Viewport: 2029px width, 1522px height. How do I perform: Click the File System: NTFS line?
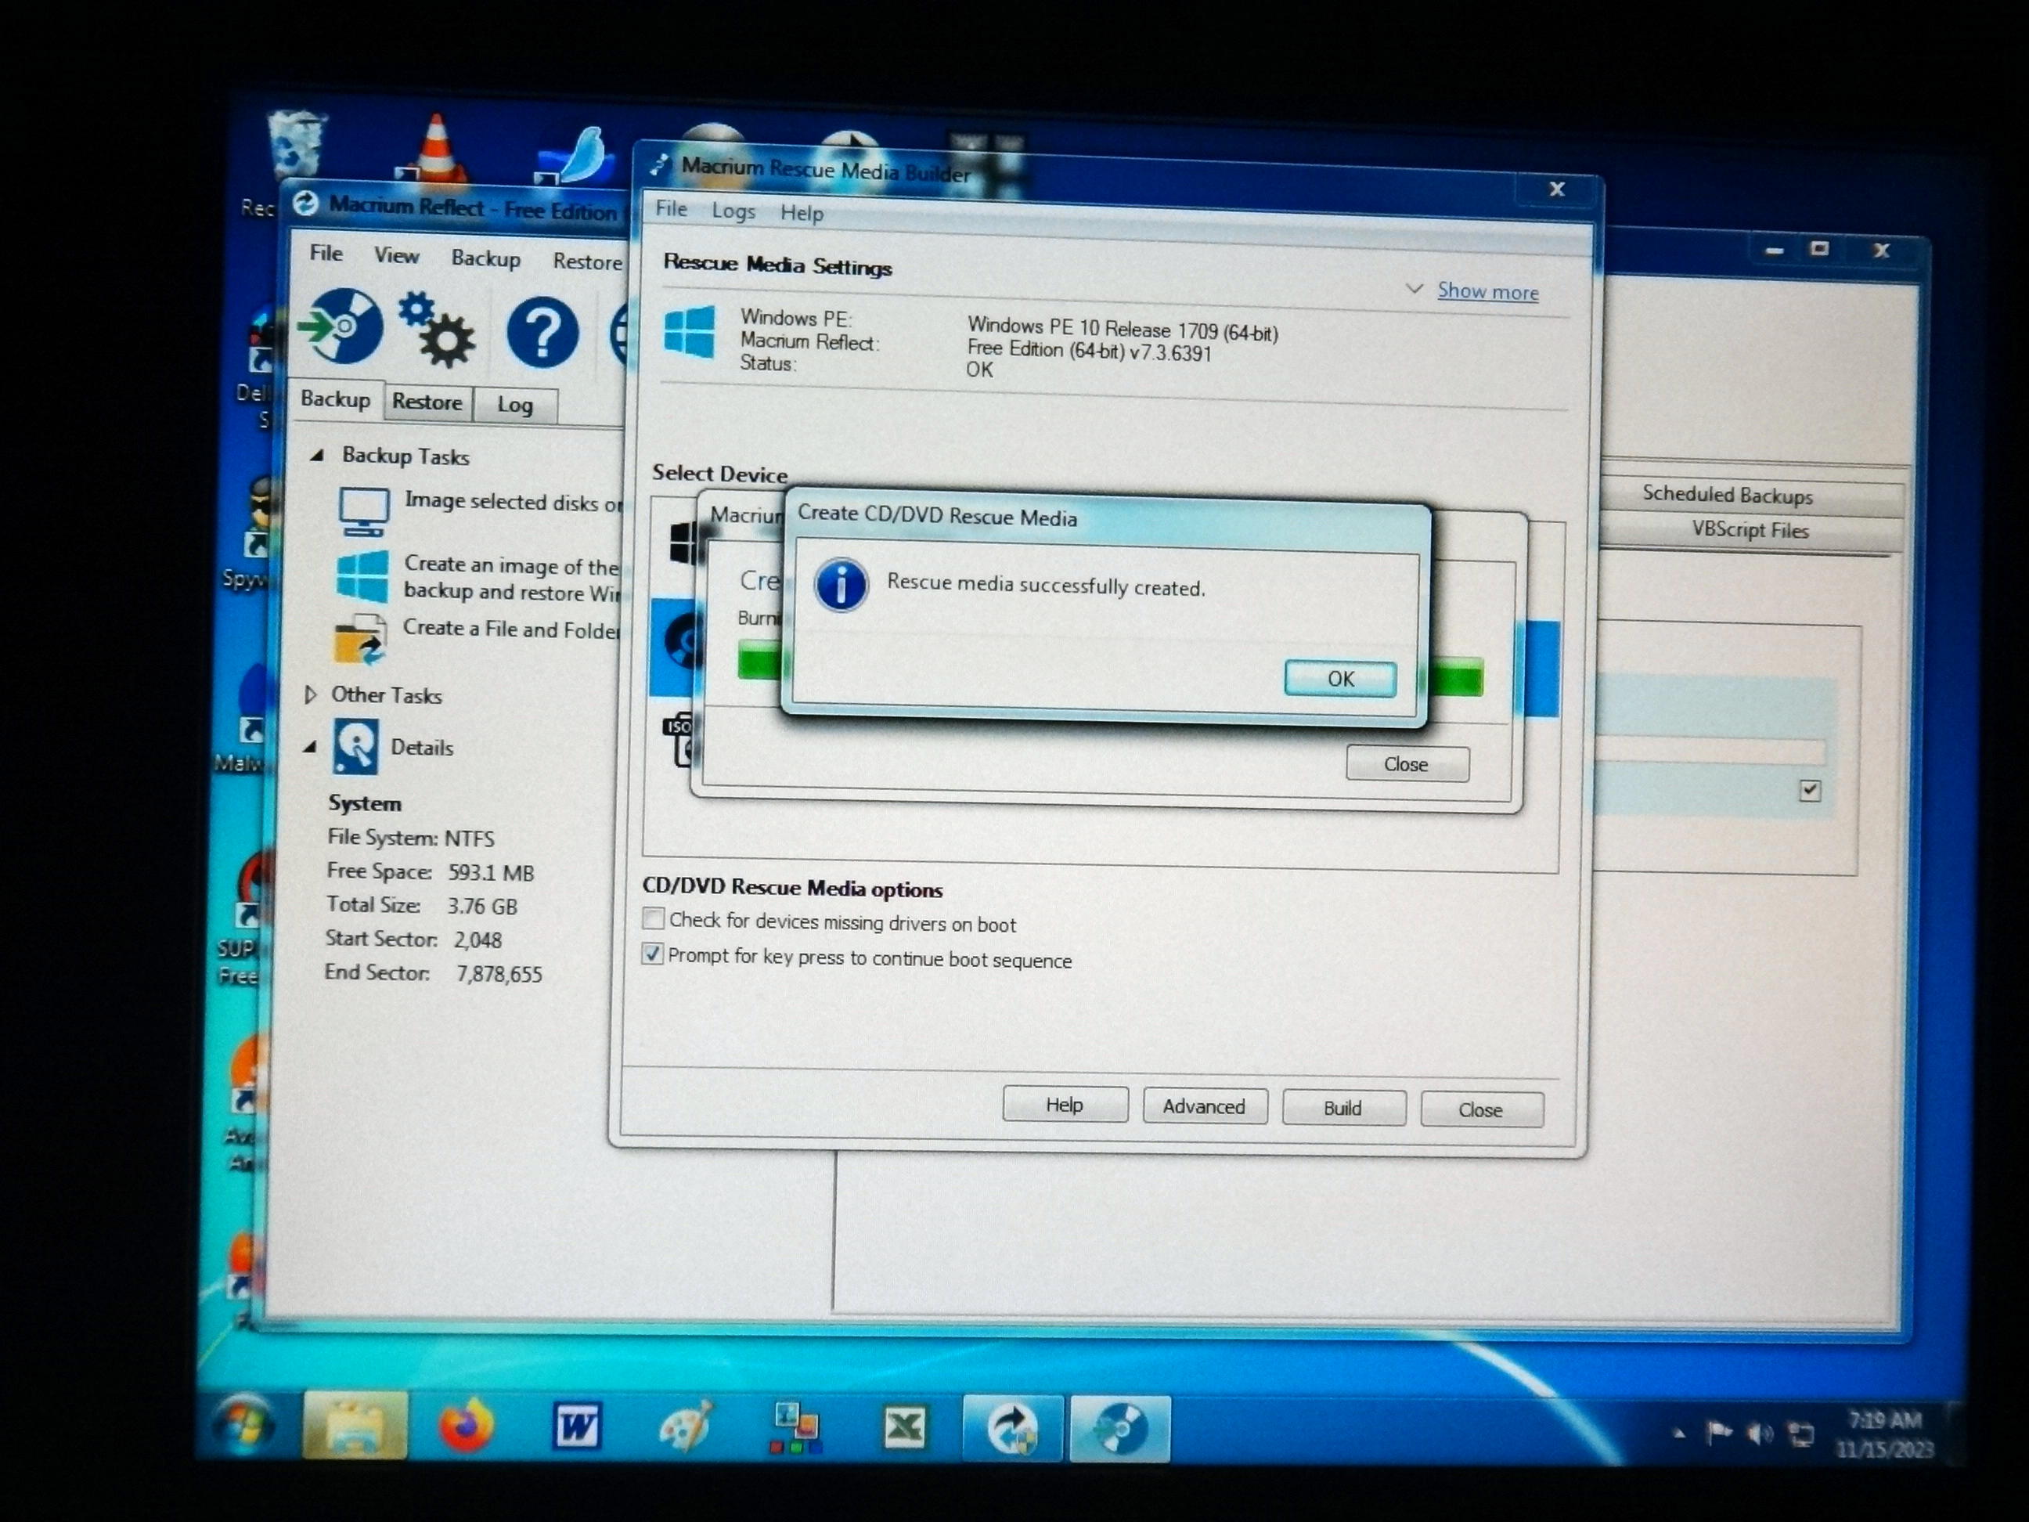click(x=411, y=838)
